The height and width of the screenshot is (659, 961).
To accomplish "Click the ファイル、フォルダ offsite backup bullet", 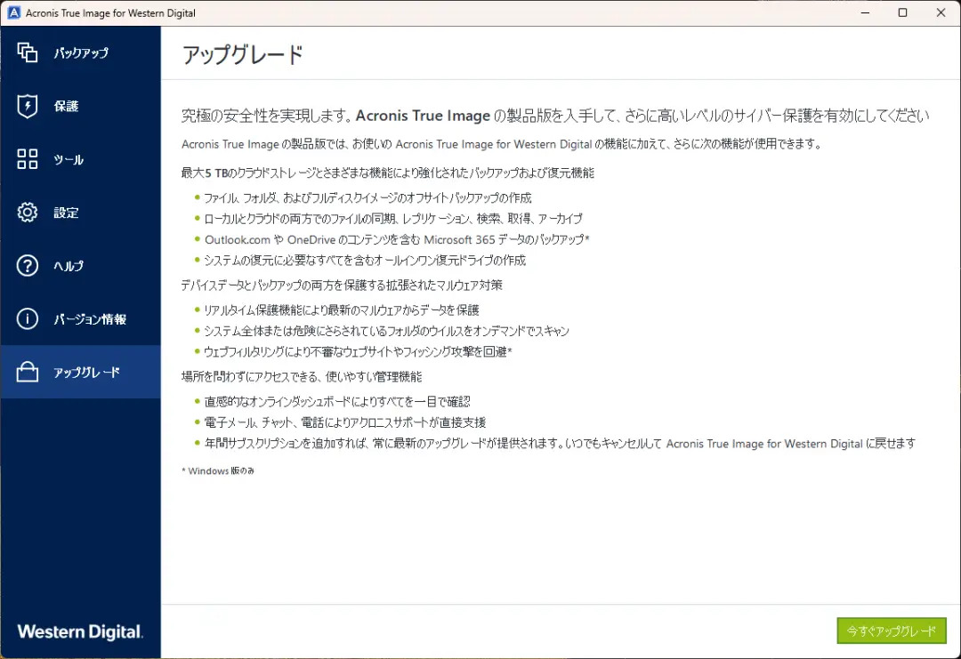I will (x=367, y=197).
